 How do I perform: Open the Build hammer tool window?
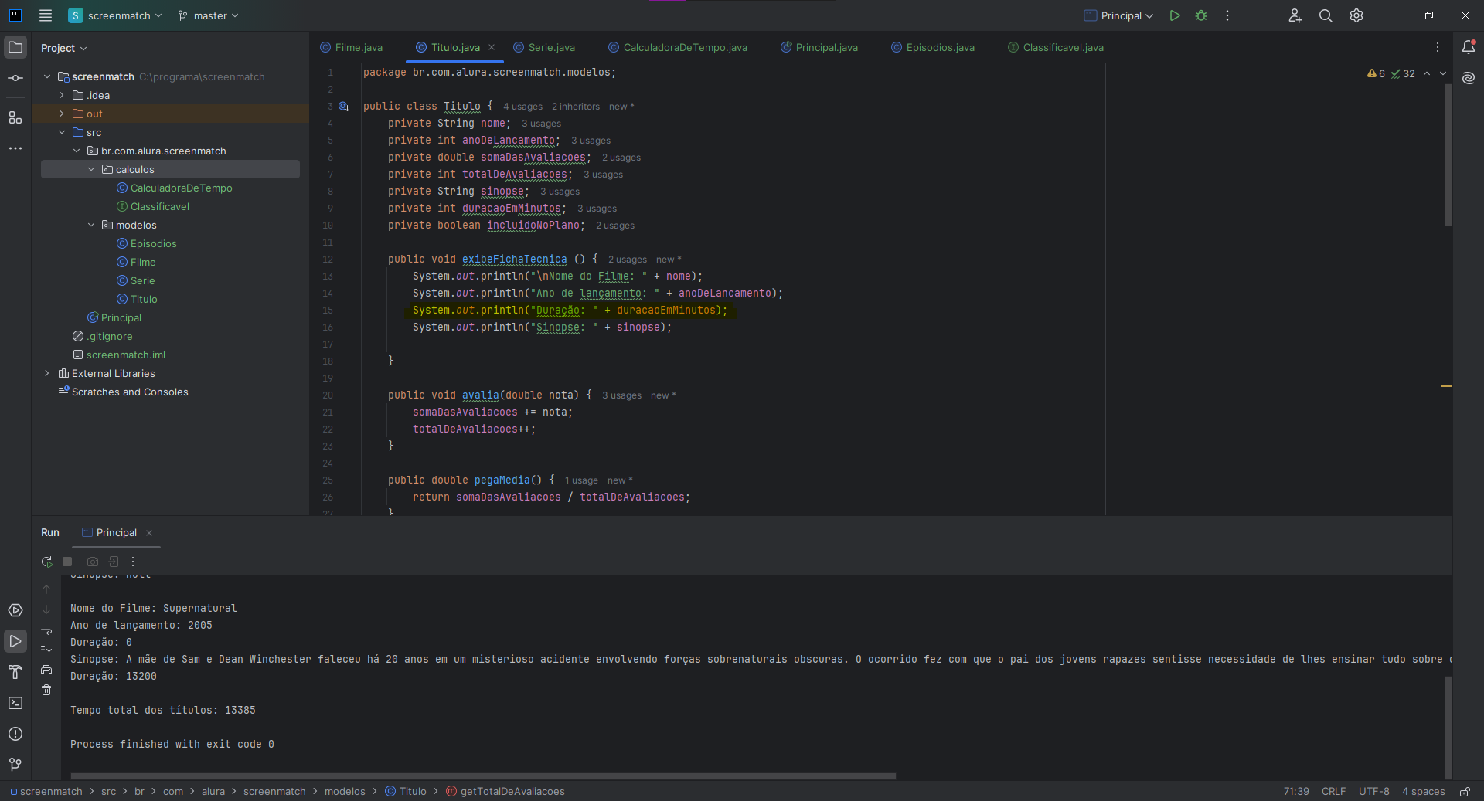[x=15, y=672]
